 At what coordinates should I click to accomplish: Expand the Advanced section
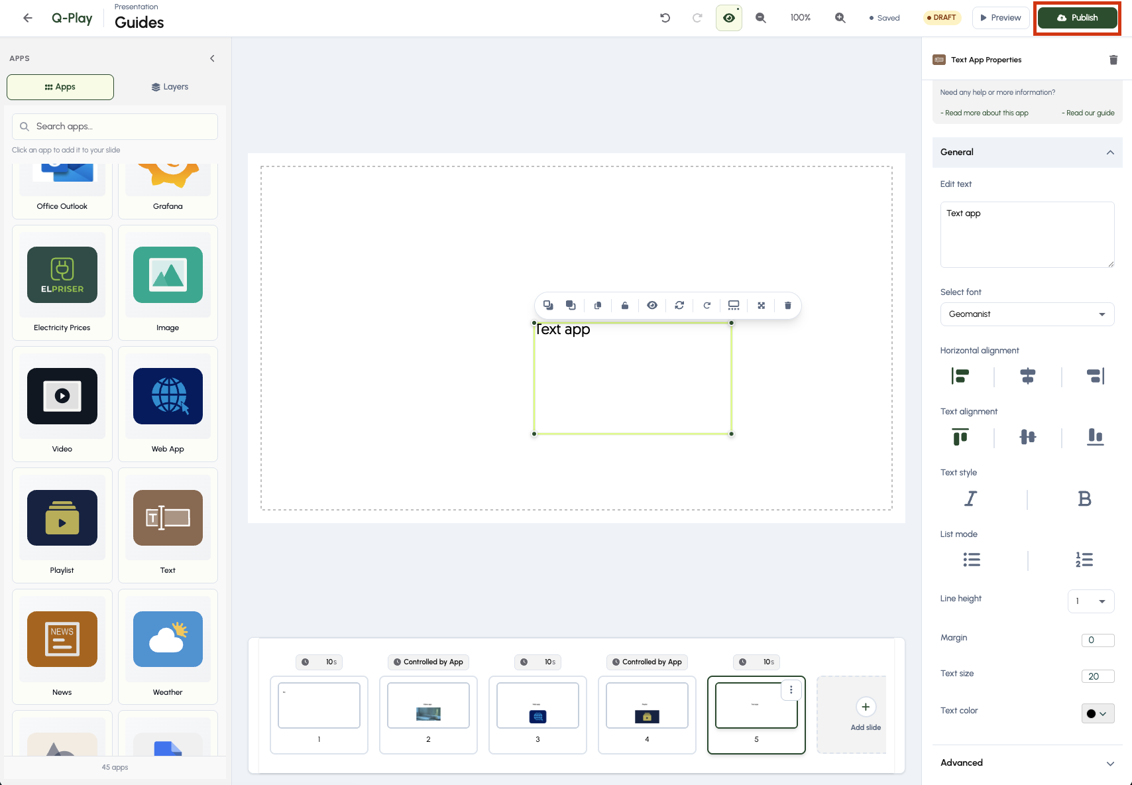click(1027, 763)
